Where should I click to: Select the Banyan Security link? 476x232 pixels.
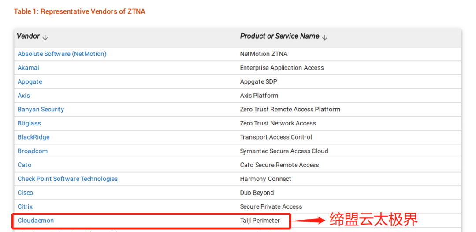41,109
